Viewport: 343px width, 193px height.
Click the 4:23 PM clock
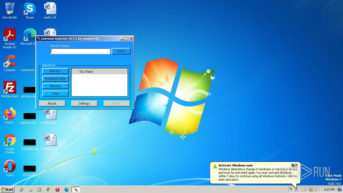329,190
